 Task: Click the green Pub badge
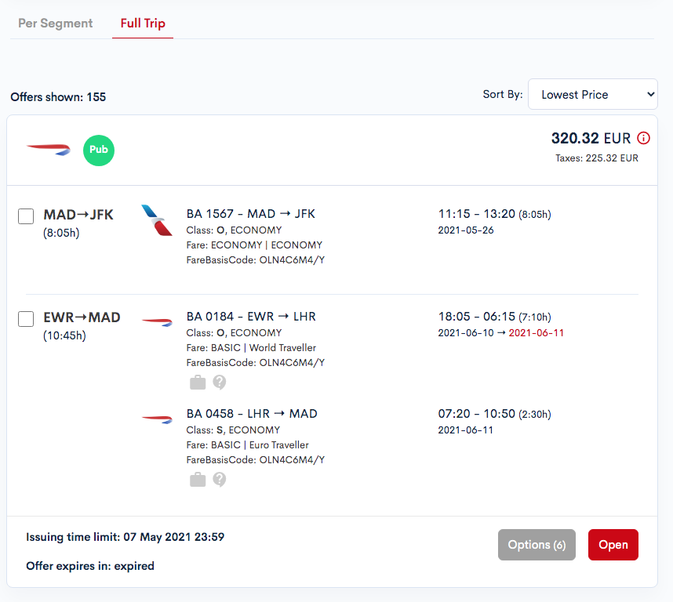[99, 150]
